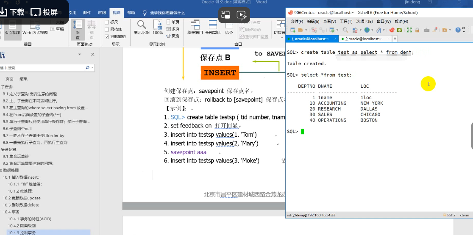Toggle full screen green arrows icon in Xshell
This screenshot has width=473, height=235.
click(x=409, y=30)
